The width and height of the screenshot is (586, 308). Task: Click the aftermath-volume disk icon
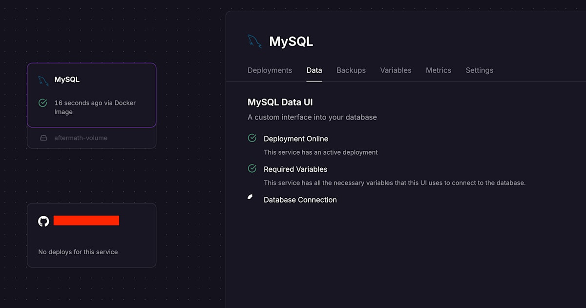pos(43,138)
